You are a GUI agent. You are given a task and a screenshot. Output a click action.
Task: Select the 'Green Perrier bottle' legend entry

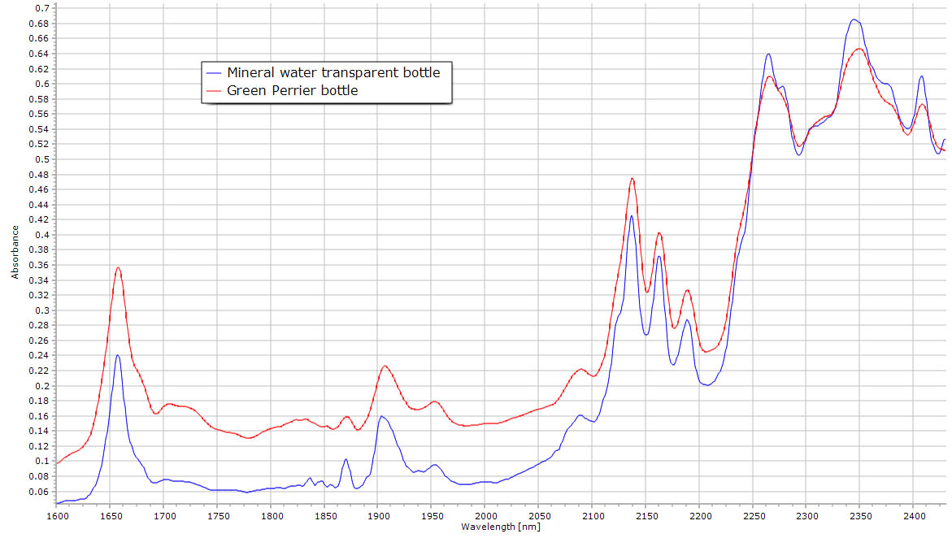pos(292,91)
